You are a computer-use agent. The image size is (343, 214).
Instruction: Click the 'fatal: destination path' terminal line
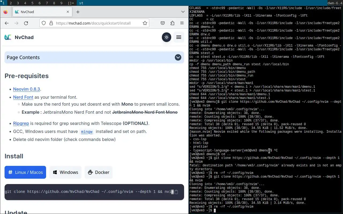click(265, 167)
